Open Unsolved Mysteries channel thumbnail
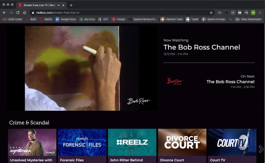Screen dimensions: 265x163 pyautogui.click(x=32, y=142)
